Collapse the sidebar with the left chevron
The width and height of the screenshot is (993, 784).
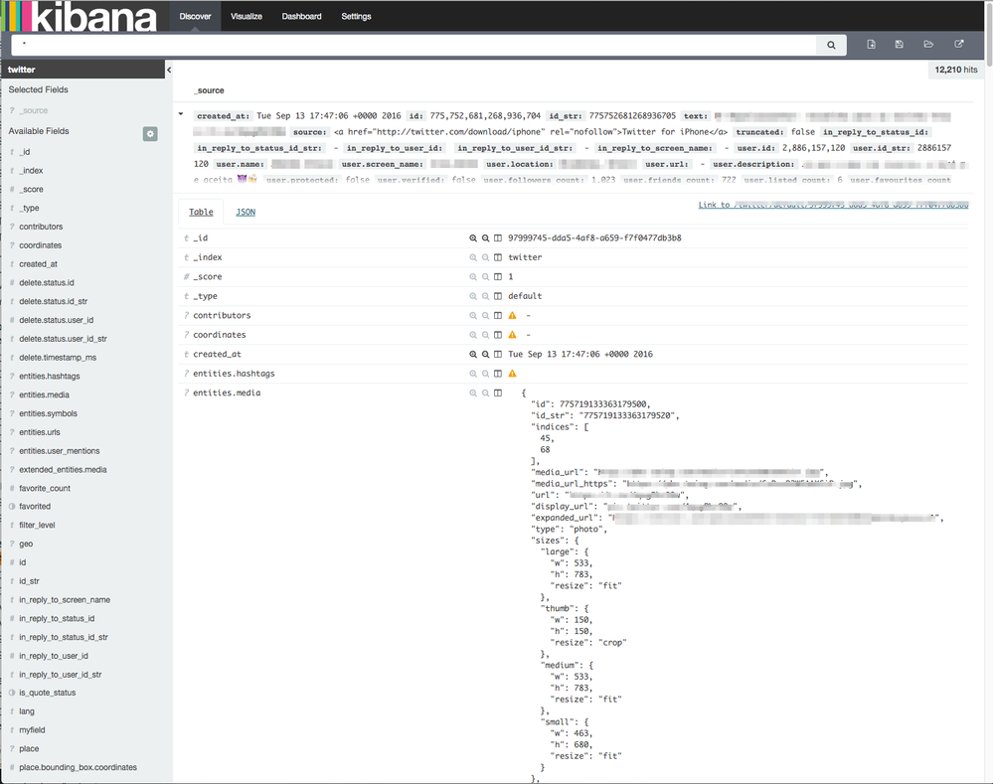coord(169,71)
